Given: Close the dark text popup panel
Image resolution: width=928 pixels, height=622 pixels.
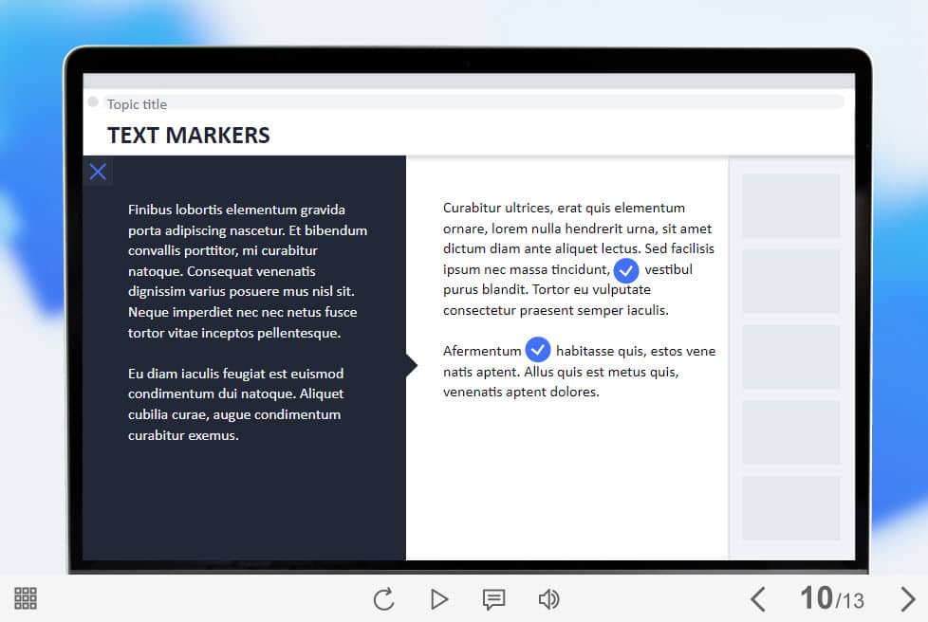Looking at the screenshot, I should [x=98, y=172].
